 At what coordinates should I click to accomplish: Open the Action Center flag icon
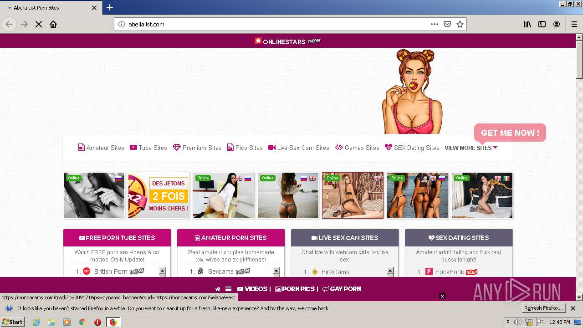(x=539, y=322)
